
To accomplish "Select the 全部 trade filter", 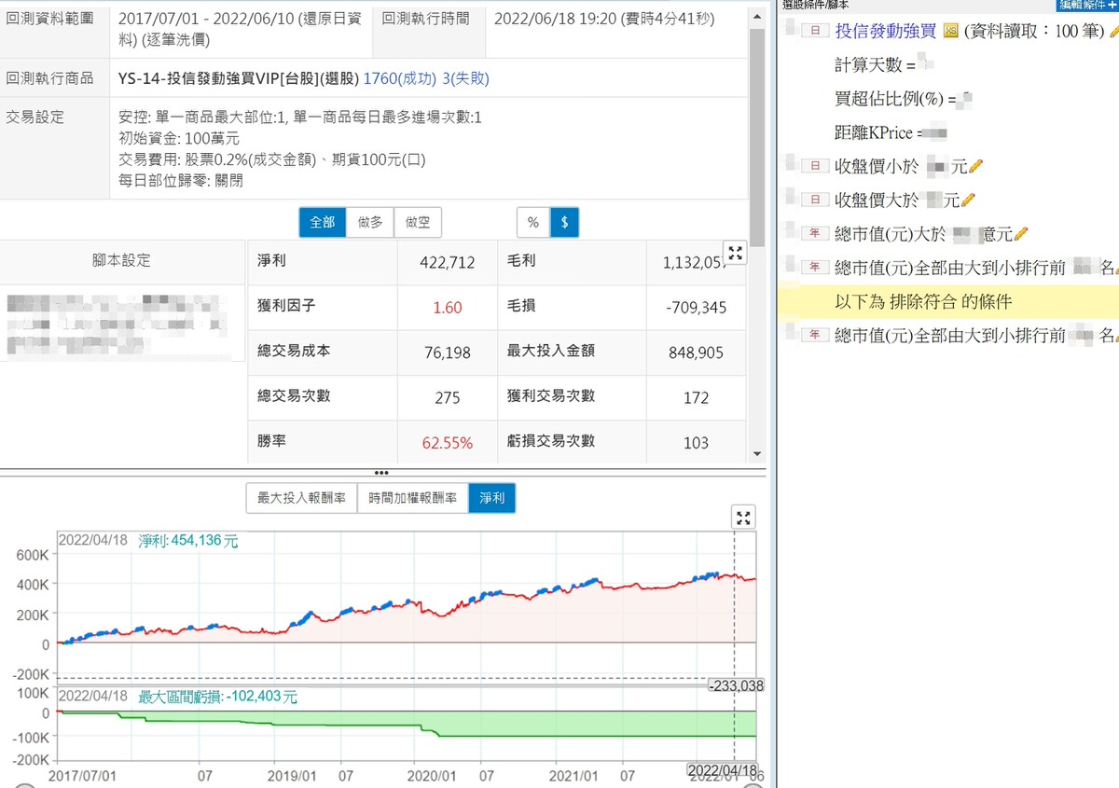I will 322,223.
